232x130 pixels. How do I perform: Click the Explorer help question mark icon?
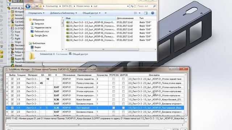(x=153, y=13)
